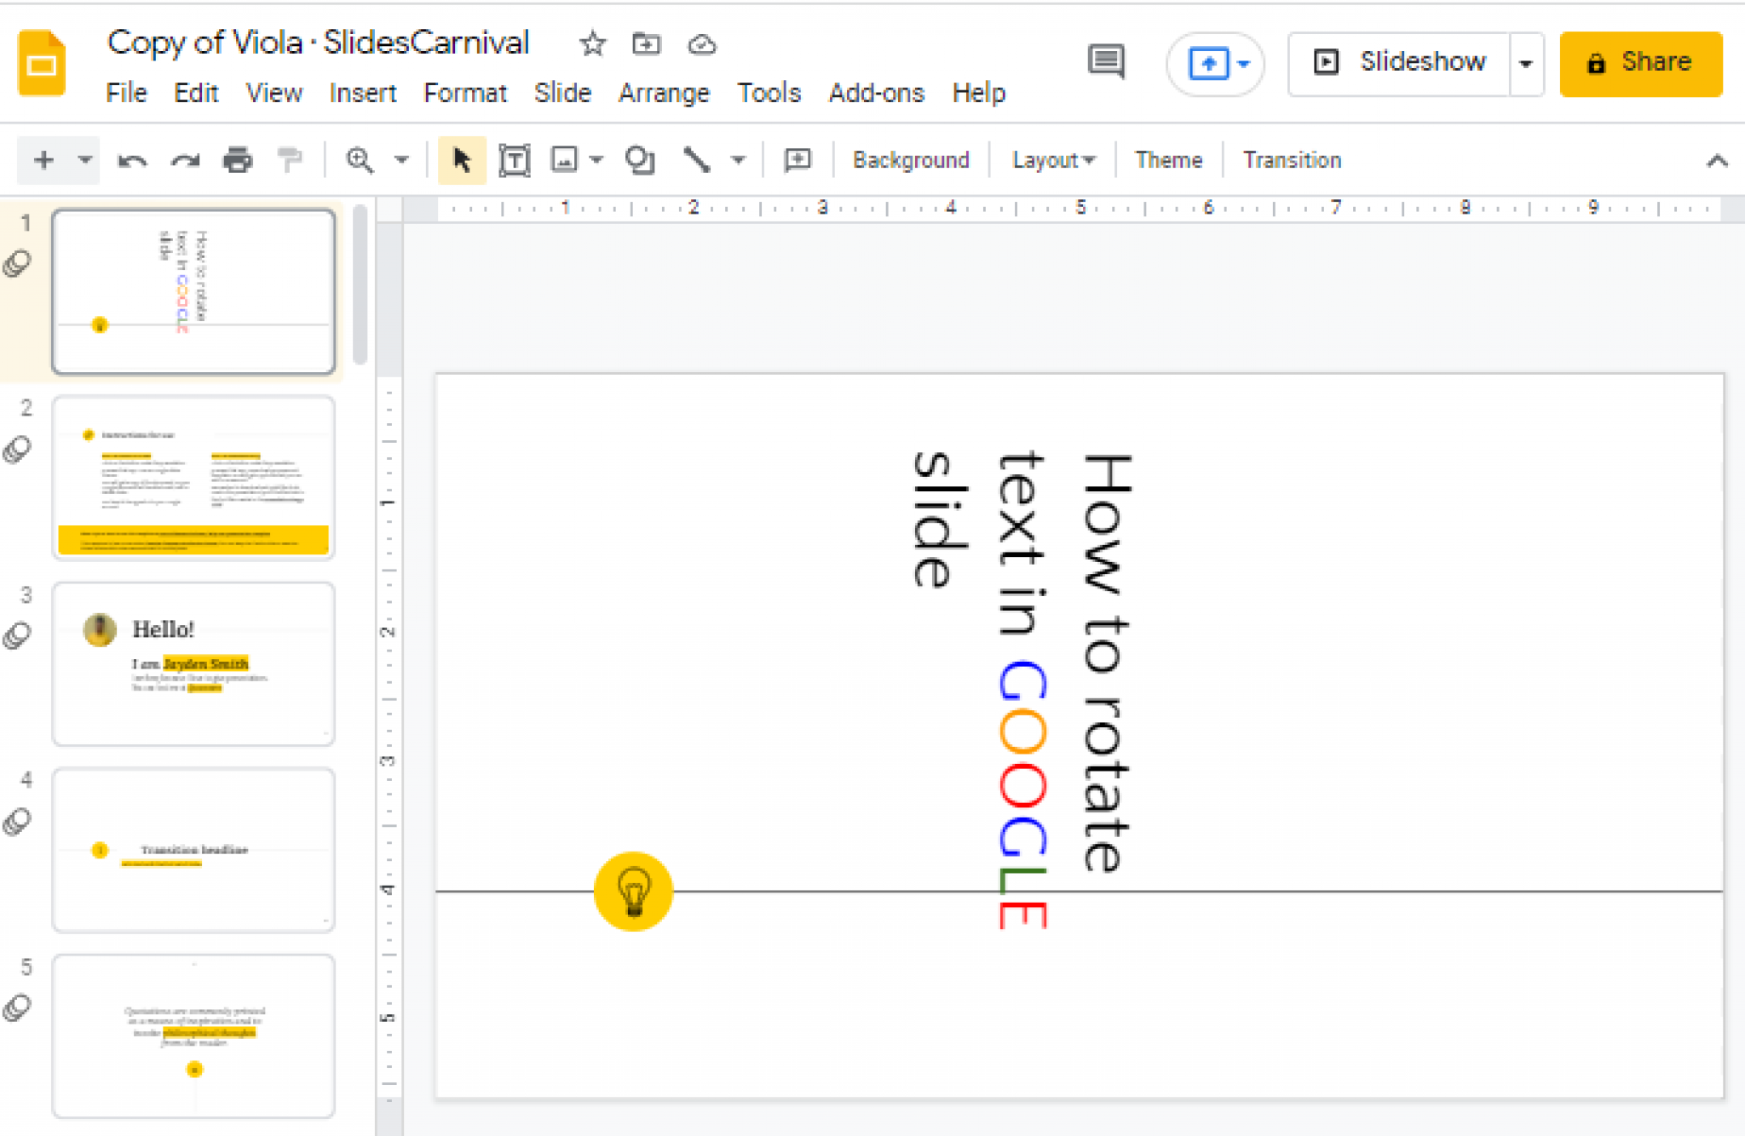Click the rotated word 'slide'
The image size is (1745, 1136).
point(940,519)
